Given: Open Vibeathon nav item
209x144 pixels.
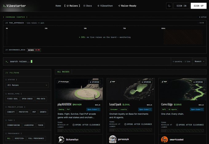Looking at the screenshot, I should (105, 6).
